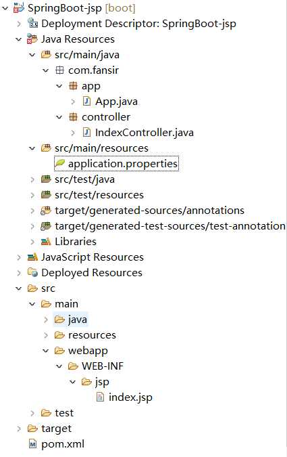Select application.properties file
The height and width of the screenshot is (457, 287).
click(x=123, y=164)
